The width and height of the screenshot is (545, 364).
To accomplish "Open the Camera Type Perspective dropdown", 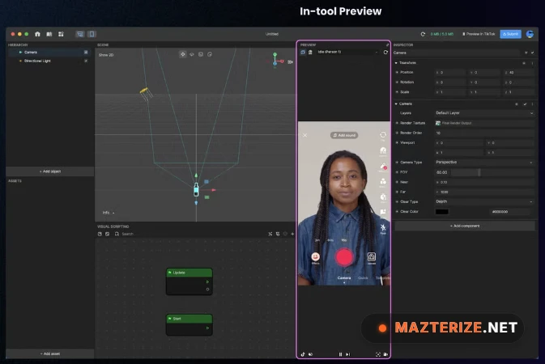I will point(483,162).
